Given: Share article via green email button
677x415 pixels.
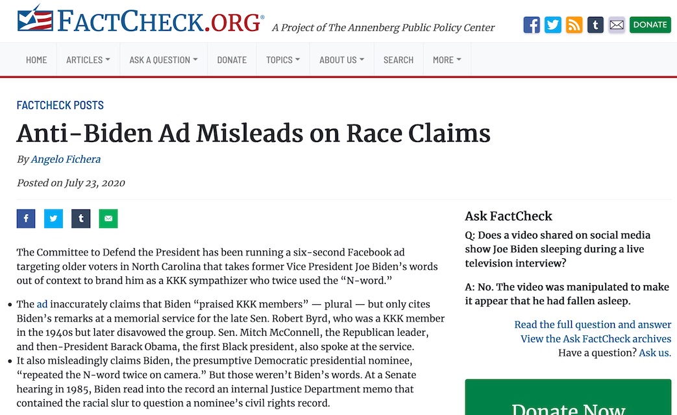Looking at the screenshot, I should 108,219.
